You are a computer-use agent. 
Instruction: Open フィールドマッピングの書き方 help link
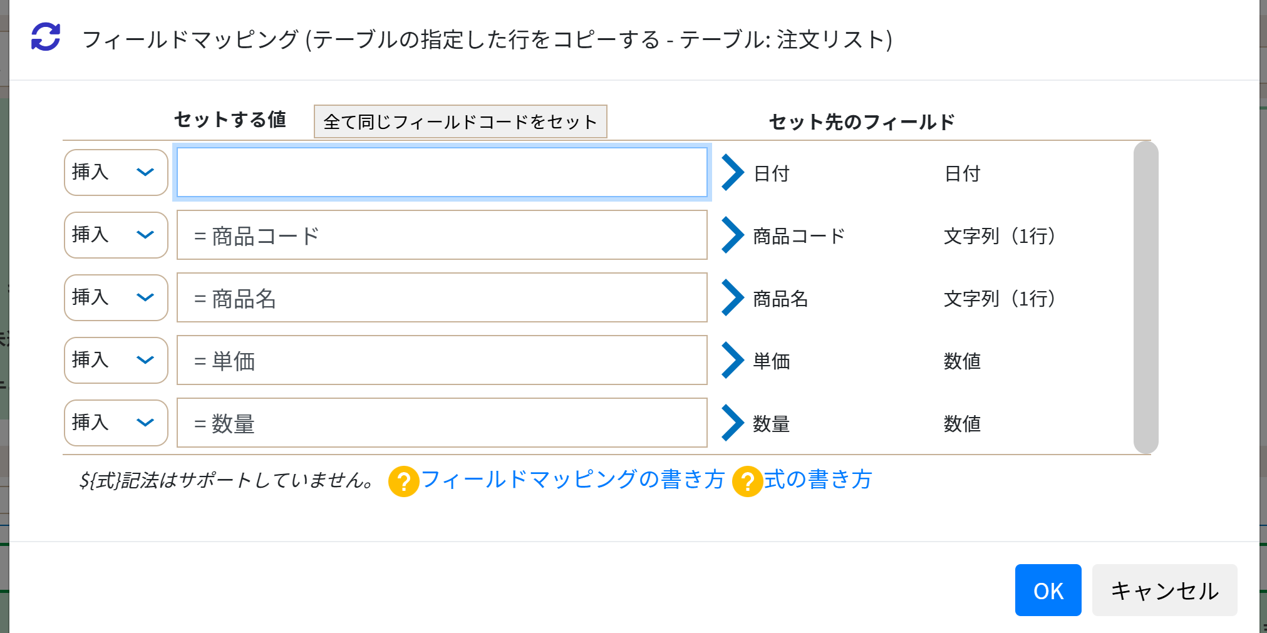pos(572,480)
